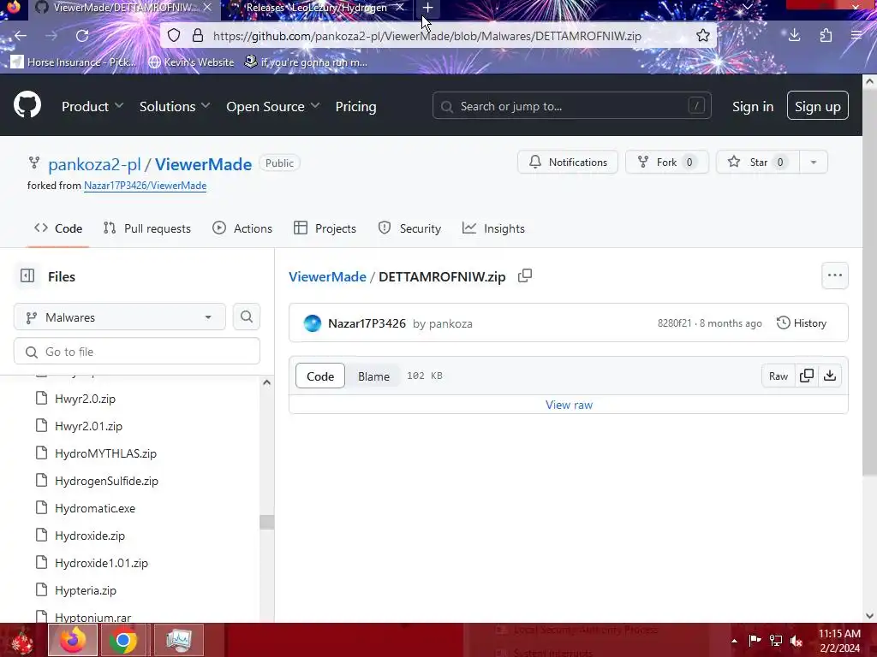Open Firefox extensions icon
Screen dimensions: 877x657
coord(826,36)
